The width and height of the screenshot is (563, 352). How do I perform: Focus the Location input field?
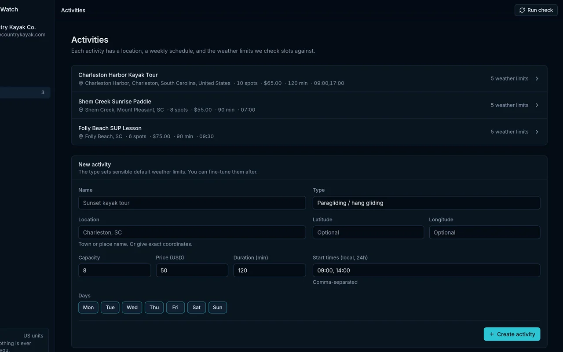coord(192,232)
